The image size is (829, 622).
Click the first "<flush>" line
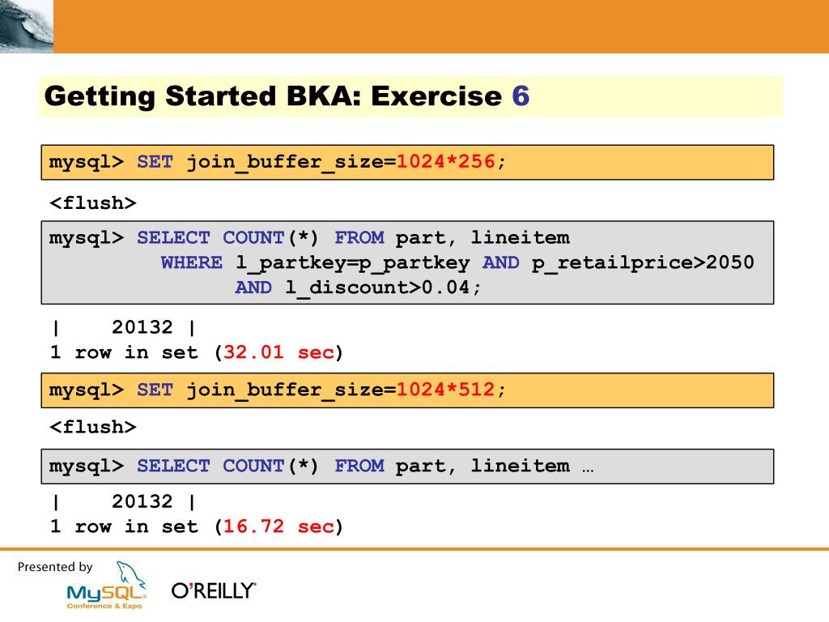(93, 203)
